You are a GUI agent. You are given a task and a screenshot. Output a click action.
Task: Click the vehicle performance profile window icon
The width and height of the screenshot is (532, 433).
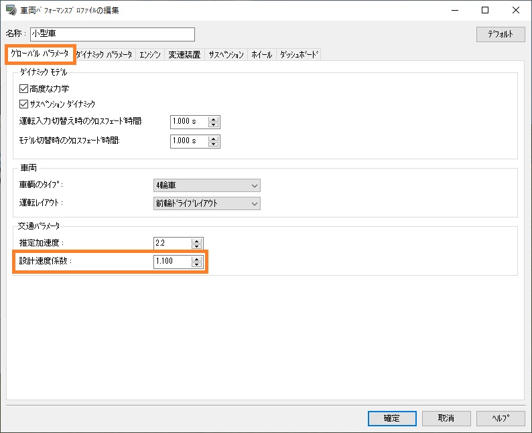[x=11, y=10]
